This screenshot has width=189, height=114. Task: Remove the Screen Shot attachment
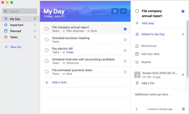coord(183,75)
